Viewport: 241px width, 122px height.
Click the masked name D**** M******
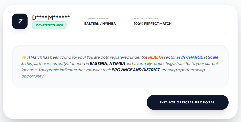pyautogui.click(x=51, y=18)
